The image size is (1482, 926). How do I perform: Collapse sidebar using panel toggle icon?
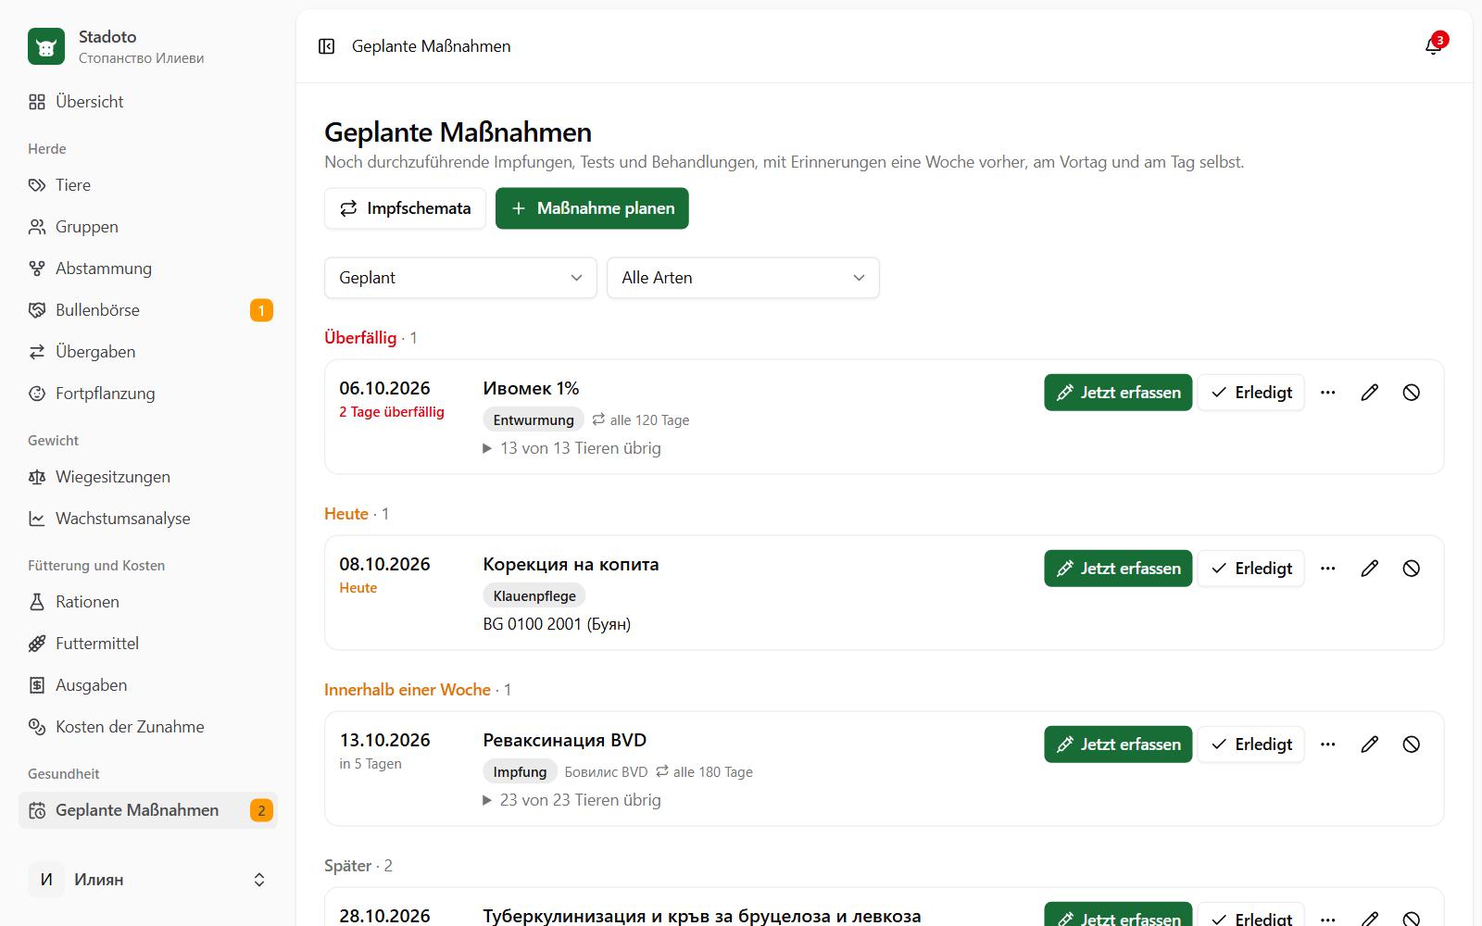pos(326,46)
